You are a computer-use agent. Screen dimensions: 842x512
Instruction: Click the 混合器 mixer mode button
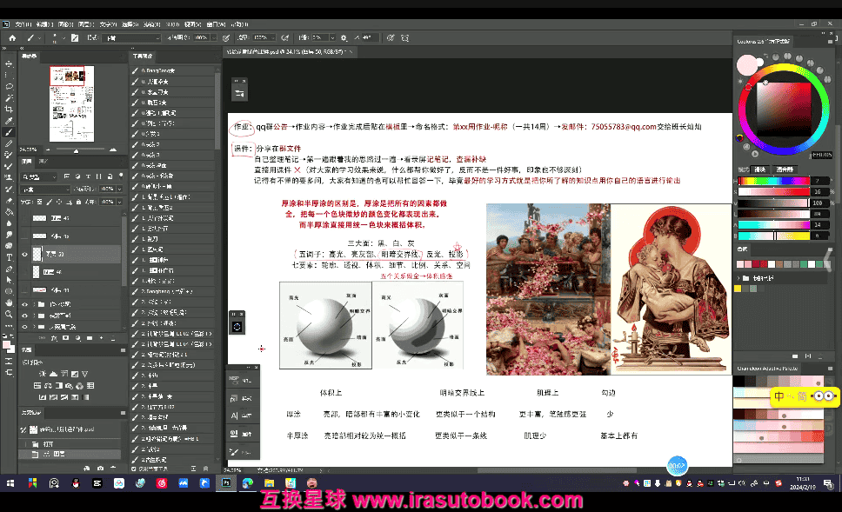pos(784,169)
